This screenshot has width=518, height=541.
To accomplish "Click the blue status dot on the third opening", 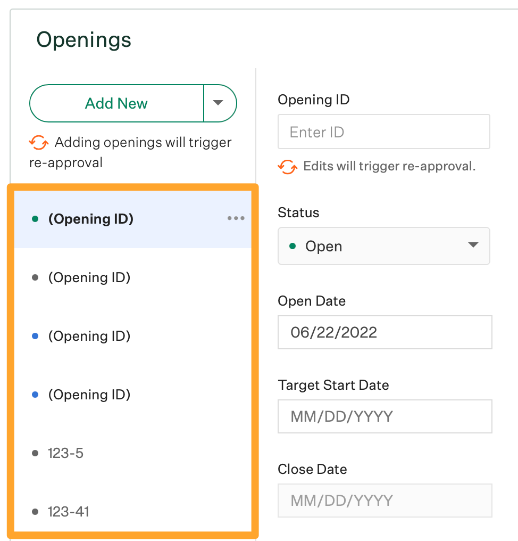I will pyautogui.click(x=35, y=335).
